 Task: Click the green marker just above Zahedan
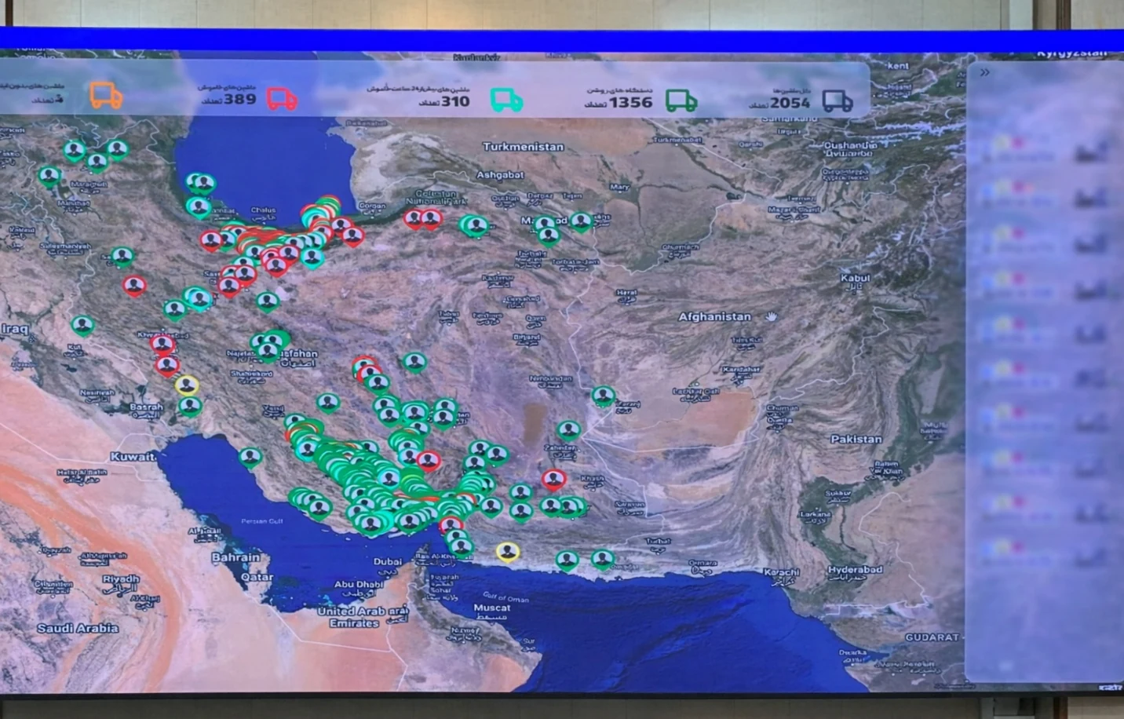(x=568, y=430)
